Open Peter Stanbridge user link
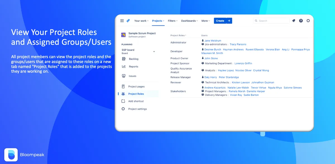The height and width of the screenshot is (164, 335). point(229,77)
